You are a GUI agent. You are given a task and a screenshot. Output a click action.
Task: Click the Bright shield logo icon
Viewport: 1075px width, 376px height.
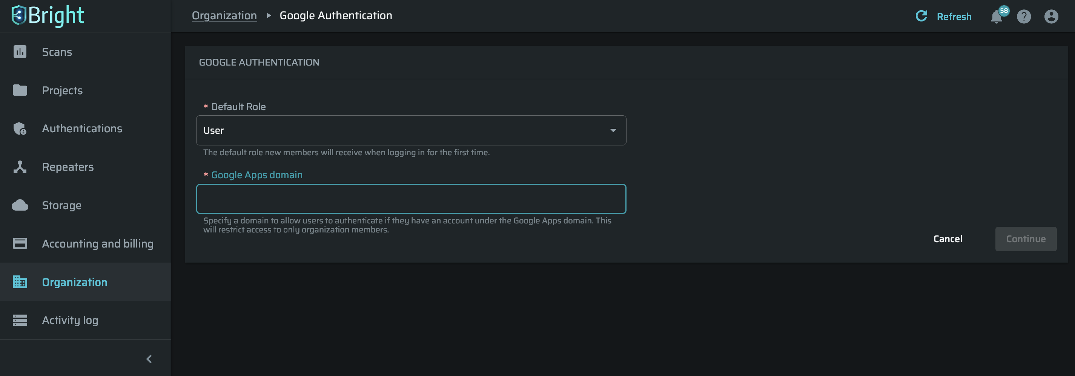click(x=19, y=15)
